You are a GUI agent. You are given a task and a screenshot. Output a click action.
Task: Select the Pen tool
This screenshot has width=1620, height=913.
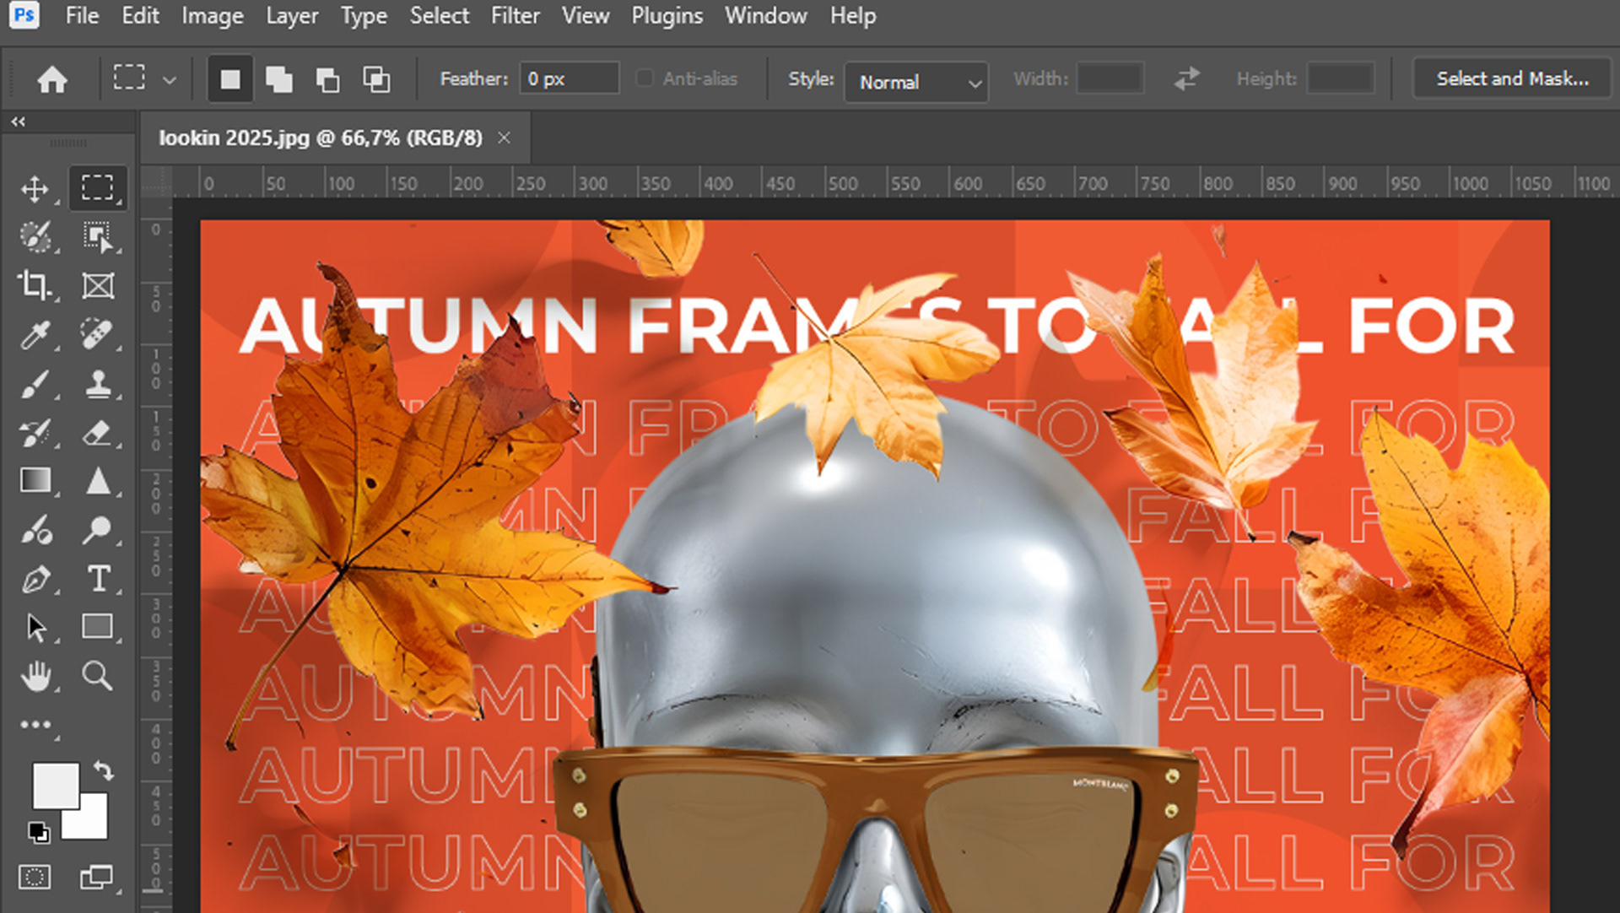(35, 579)
